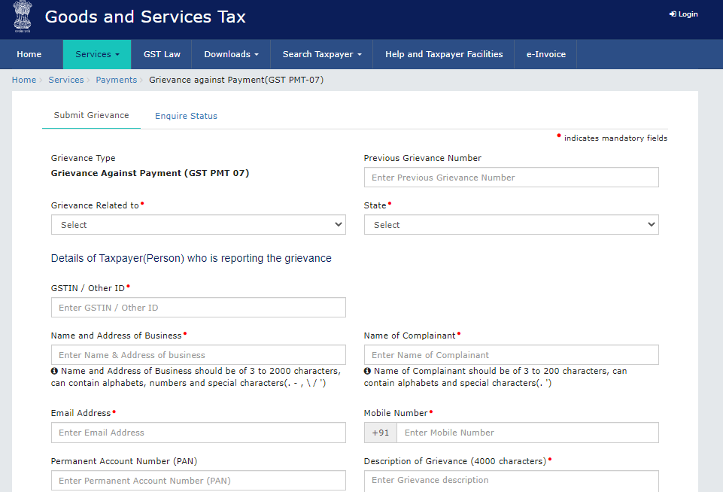Click the GSTIN / Other ID field
The image size is (723, 492).
(x=199, y=308)
